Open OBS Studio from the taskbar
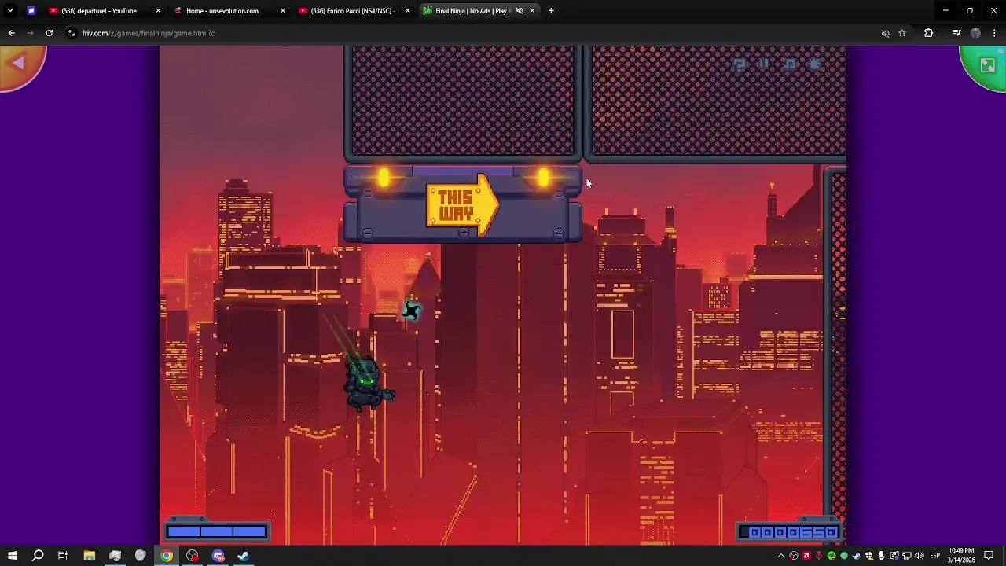The height and width of the screenshot is (566, 1006). click(193, 556)
